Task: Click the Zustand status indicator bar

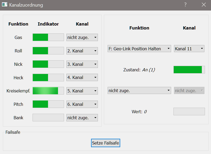Action: 189,70
